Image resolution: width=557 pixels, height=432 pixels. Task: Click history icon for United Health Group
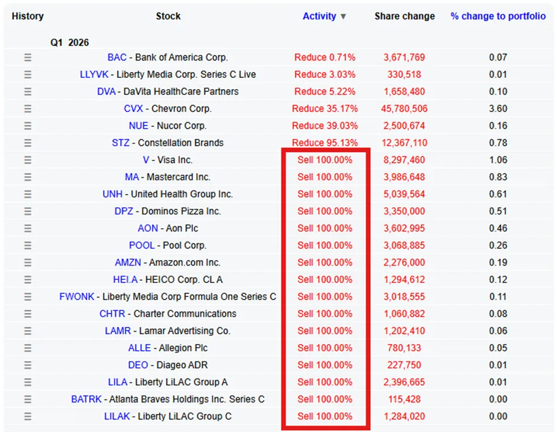28,194
